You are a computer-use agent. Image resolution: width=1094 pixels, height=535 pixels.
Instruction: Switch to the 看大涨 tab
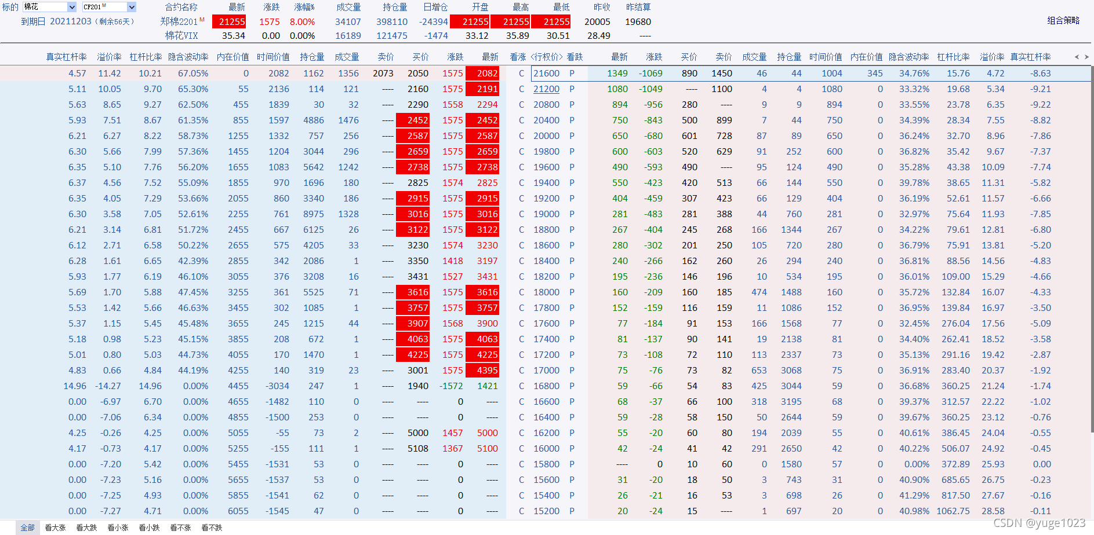tap(55, 527)
